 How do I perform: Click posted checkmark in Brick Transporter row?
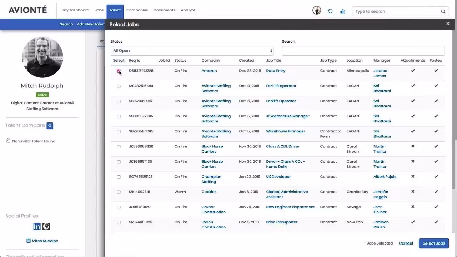(436, 222)
